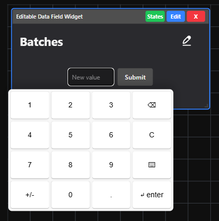219x221 pixels.
Task: Close the widget with the red X button
Action: click(x=196, y=17)
